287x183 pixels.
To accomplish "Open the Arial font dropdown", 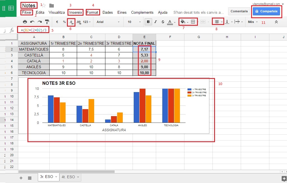I will (x=108, y=22).
